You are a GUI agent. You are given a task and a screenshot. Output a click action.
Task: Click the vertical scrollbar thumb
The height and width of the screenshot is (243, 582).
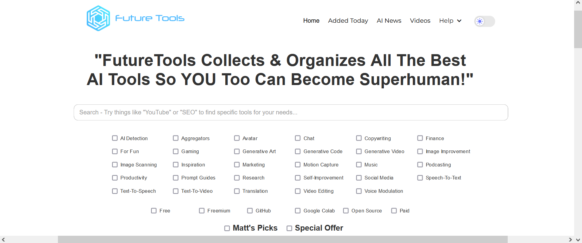click(x=578, y=29)
